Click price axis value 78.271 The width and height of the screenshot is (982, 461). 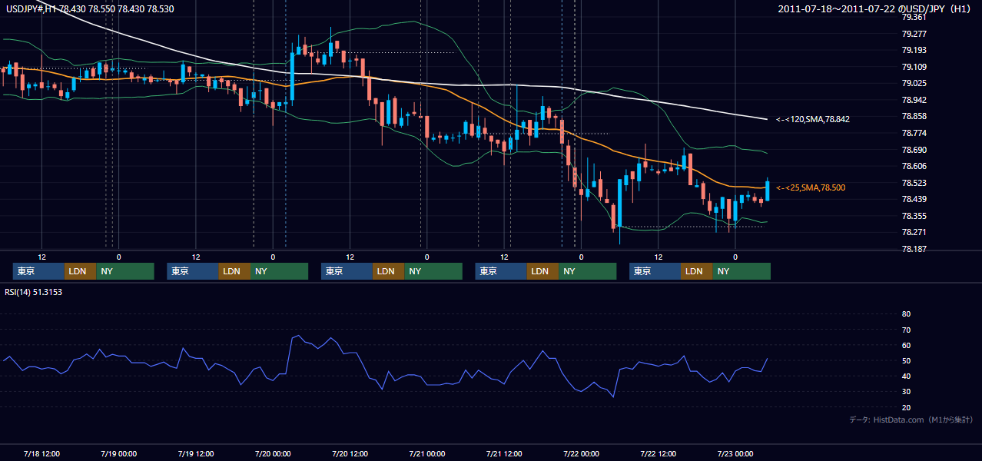point(914,232)
